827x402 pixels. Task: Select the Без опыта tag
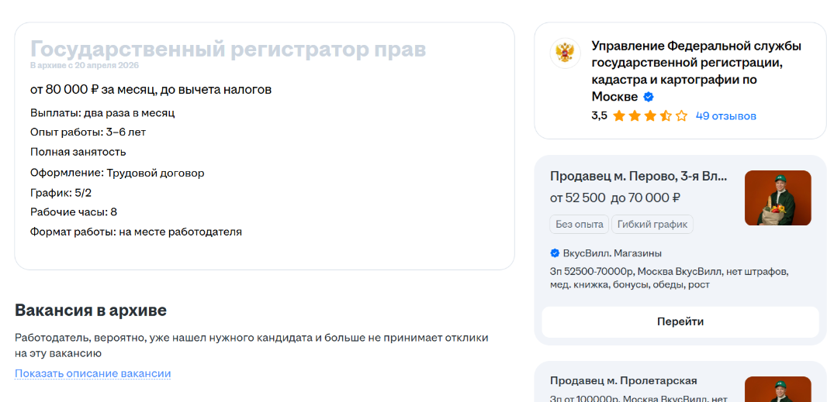[579, 224]
